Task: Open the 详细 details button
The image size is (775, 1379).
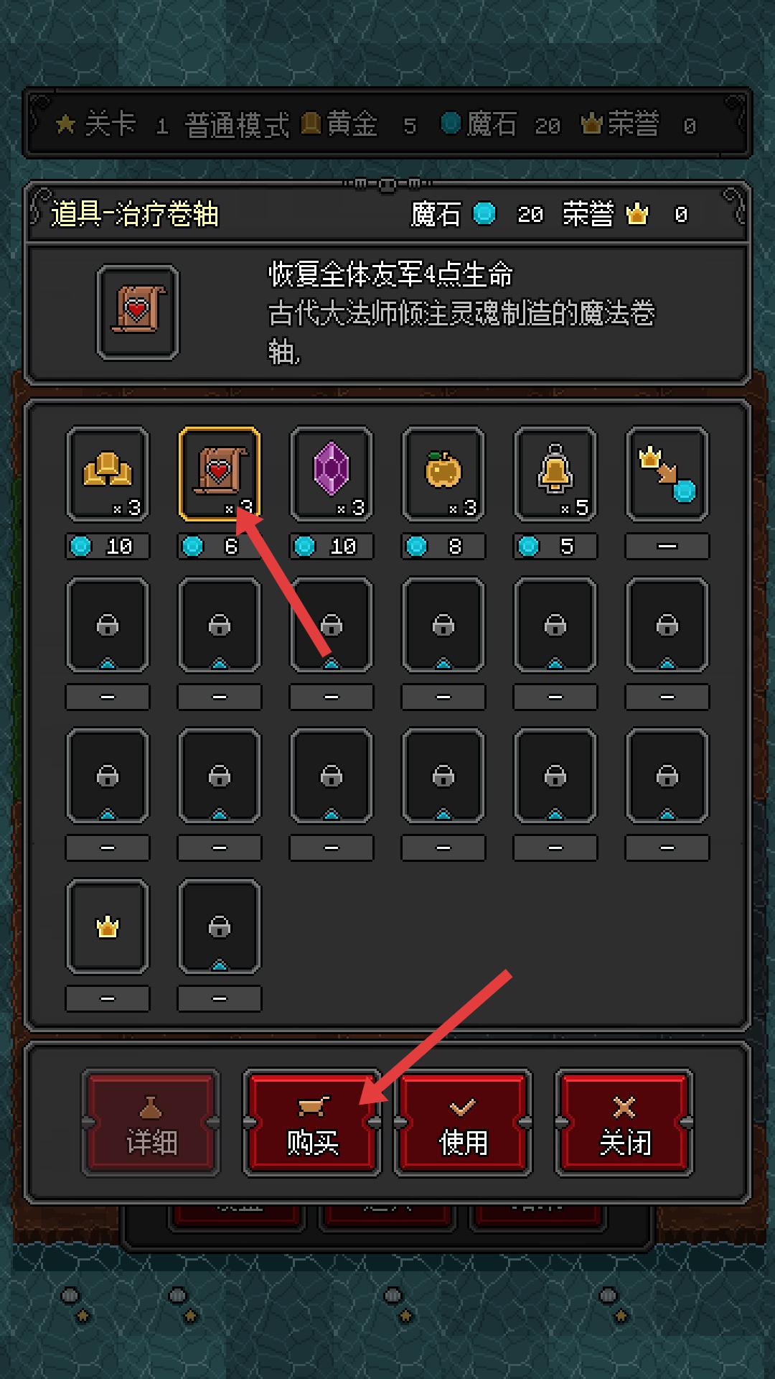Action: (151, 1123)
